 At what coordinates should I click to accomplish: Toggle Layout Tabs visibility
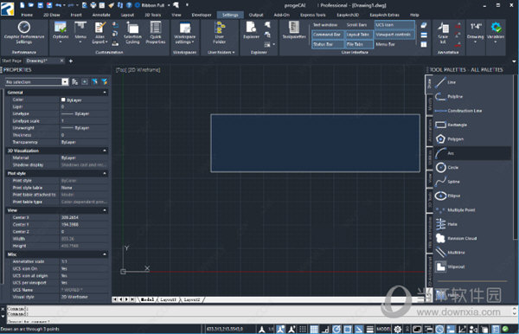[358, 35]
